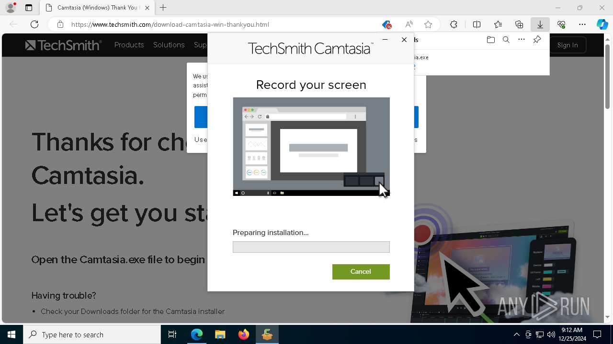Viewport: 613px width, 344px height.
Task: Toggle Edge split screen
Action: [x=477, y=24]
